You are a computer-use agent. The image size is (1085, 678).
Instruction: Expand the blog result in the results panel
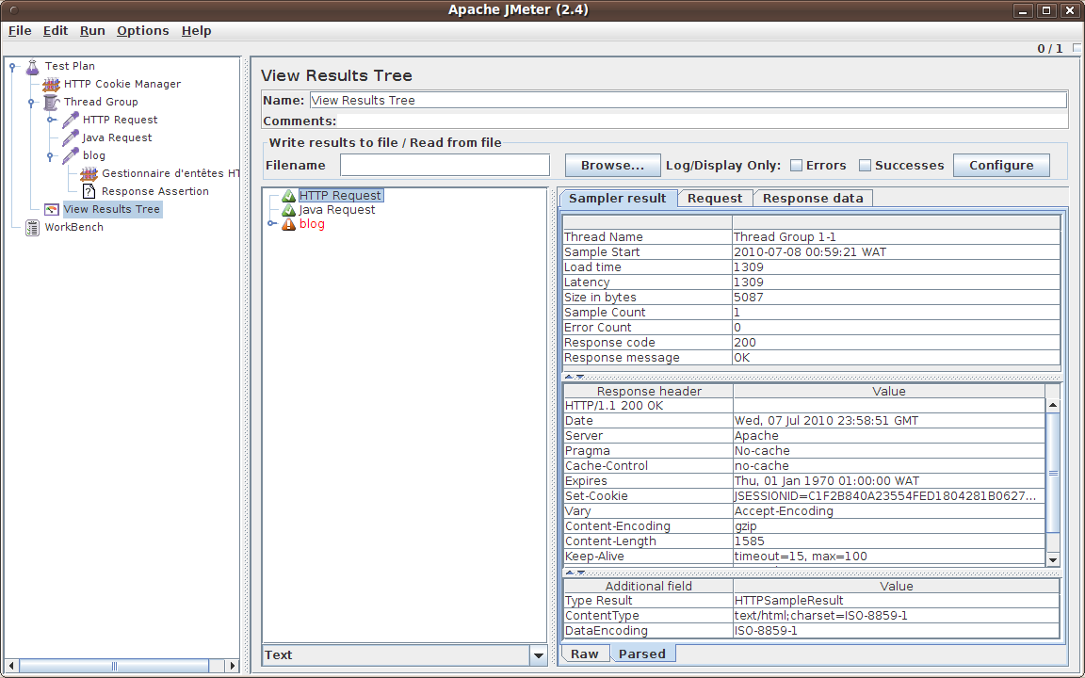pos(269,223)
